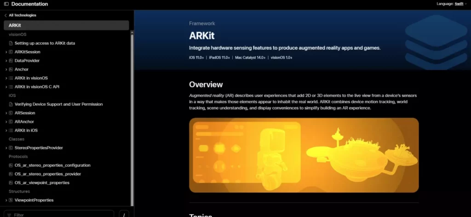Open ARKit in visionOS C API

[37, 87]
